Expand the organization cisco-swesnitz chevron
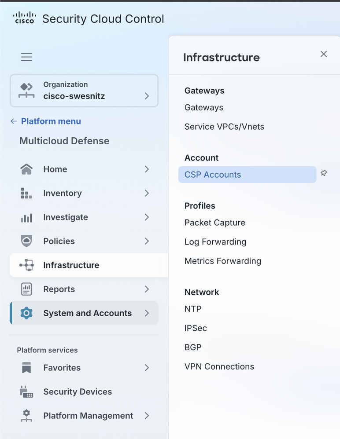Viewport: 340px width, 439px height. pos(147,96)
